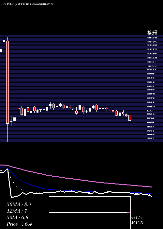Click the NASDAQ WVE chart title text
This screenshot has width=163, height=229.
coord(28,4)
